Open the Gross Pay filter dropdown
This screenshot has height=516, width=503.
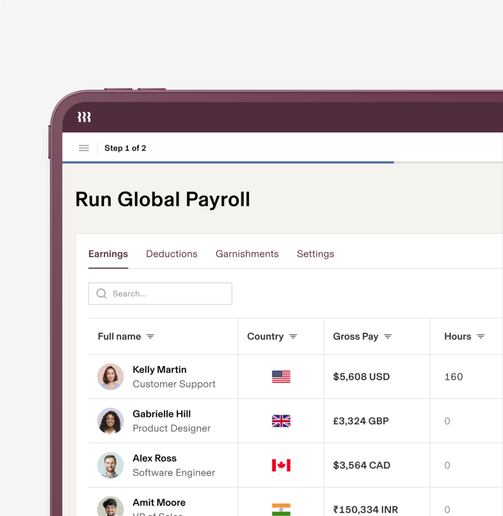388,336
